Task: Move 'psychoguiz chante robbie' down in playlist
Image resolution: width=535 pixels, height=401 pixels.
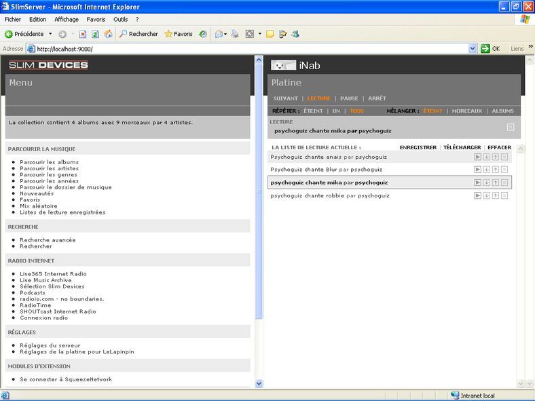Action: point(487,195)
